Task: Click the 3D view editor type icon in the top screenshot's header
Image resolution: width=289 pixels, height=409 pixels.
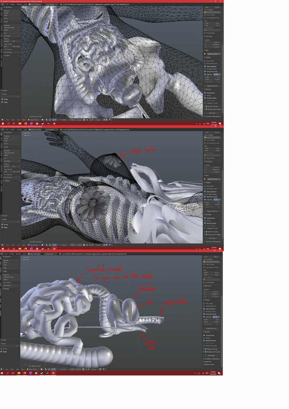Action: (x=2, y=120)
